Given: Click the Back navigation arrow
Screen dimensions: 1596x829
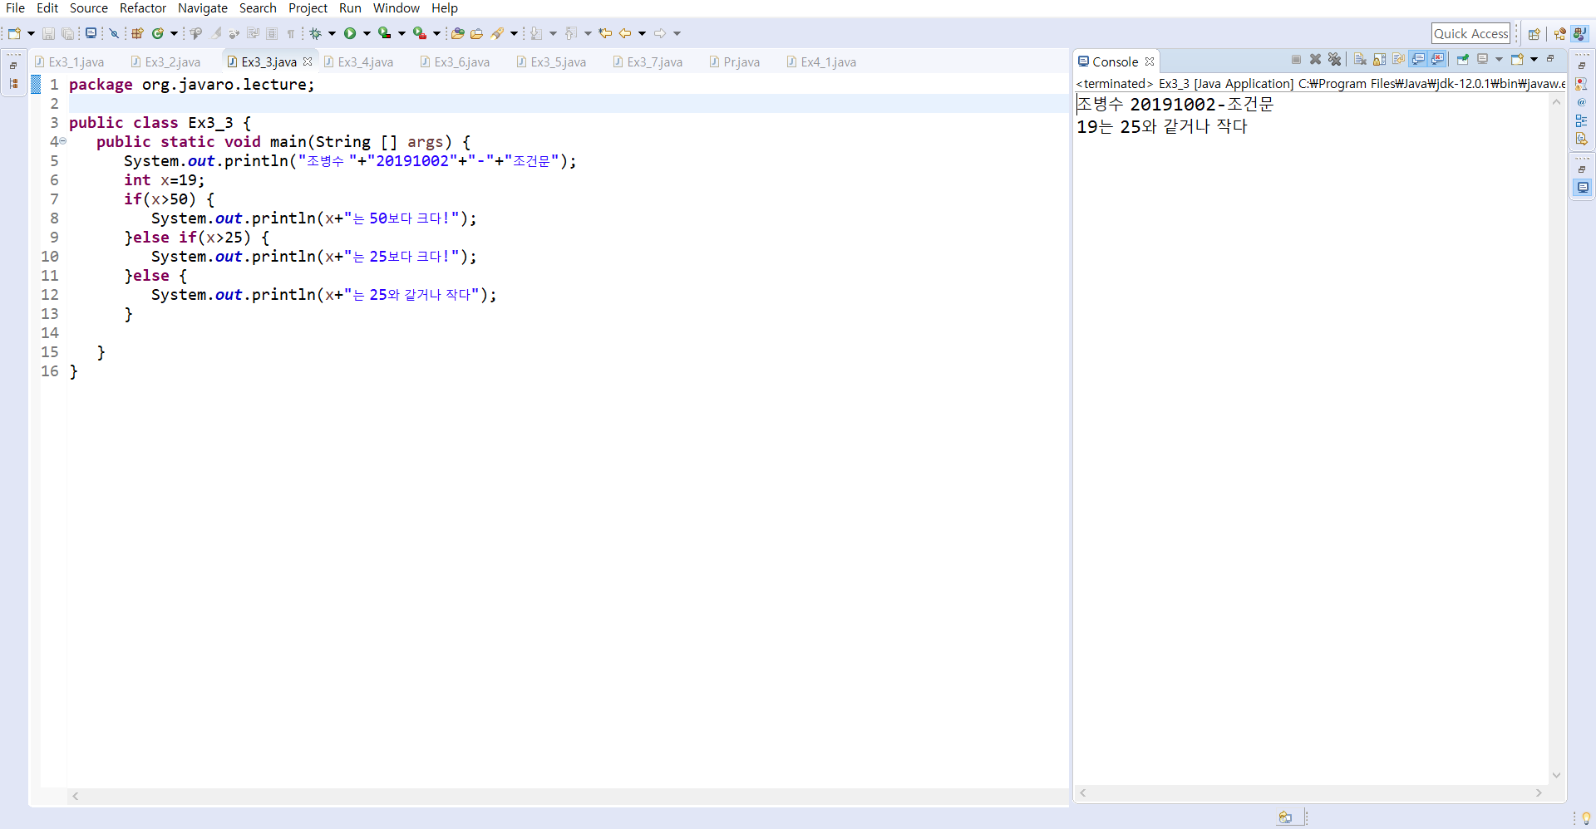Looking at the screenshot, I should (x=625, y=33).
